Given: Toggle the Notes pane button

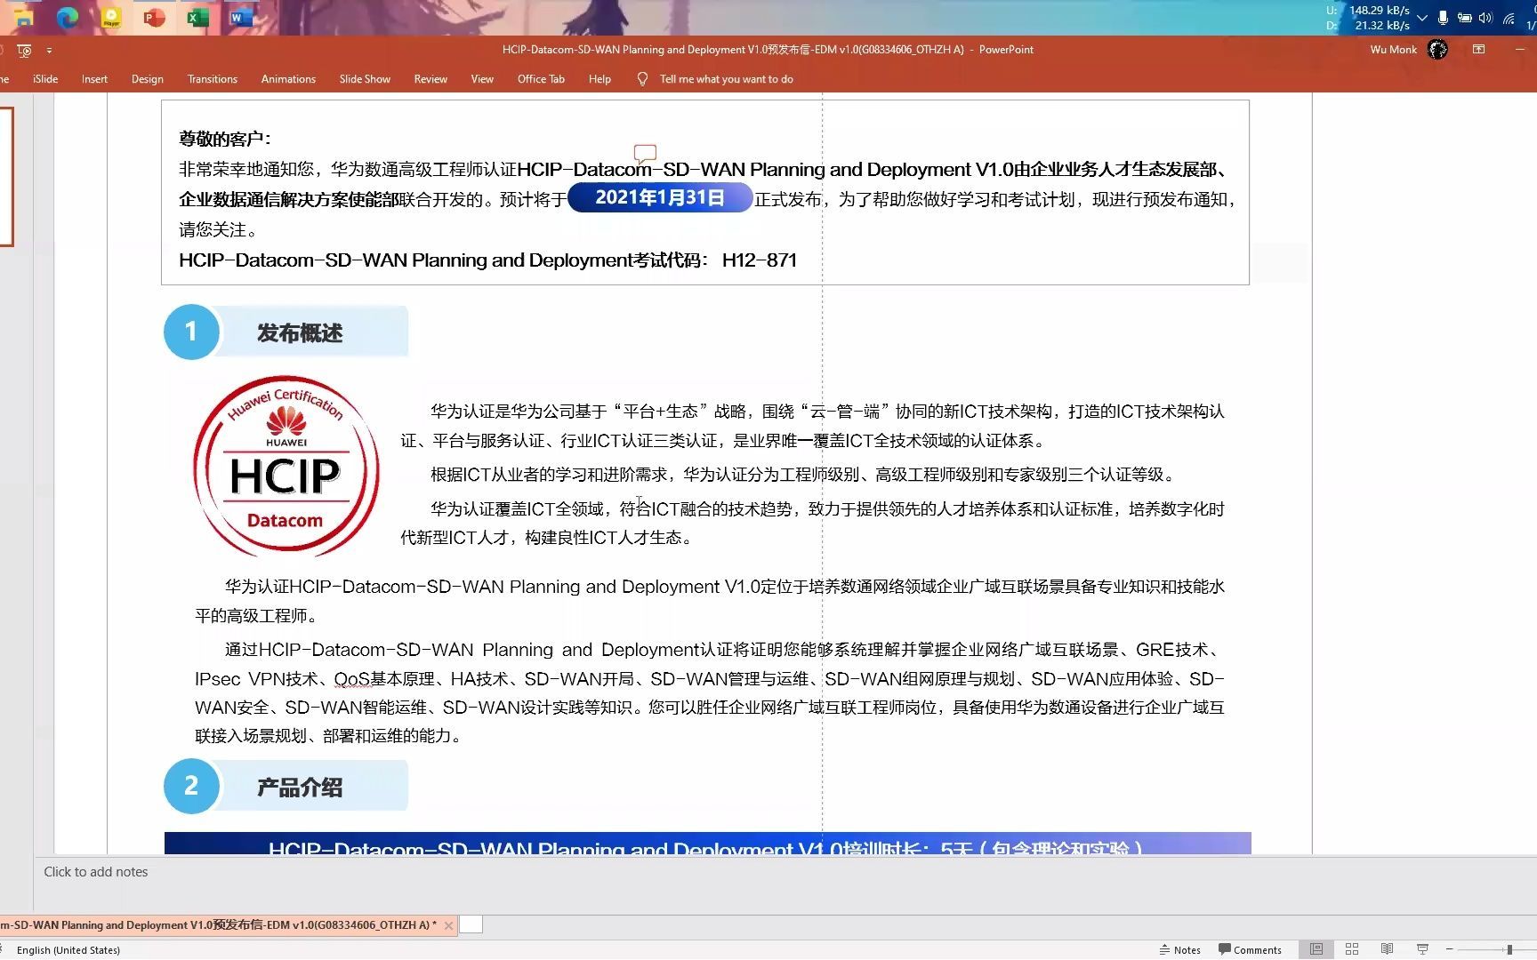Looking at the screenshot, I should click(x=1179, y=950).
